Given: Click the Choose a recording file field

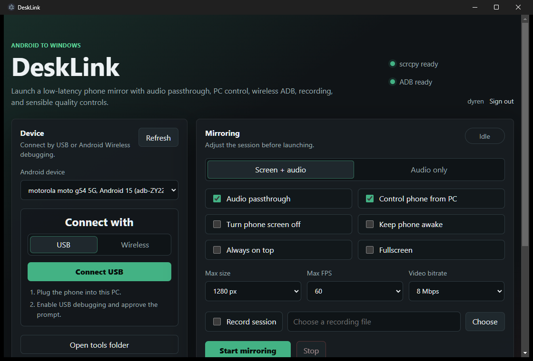Looking at the screenshot, I should [374, 322].
